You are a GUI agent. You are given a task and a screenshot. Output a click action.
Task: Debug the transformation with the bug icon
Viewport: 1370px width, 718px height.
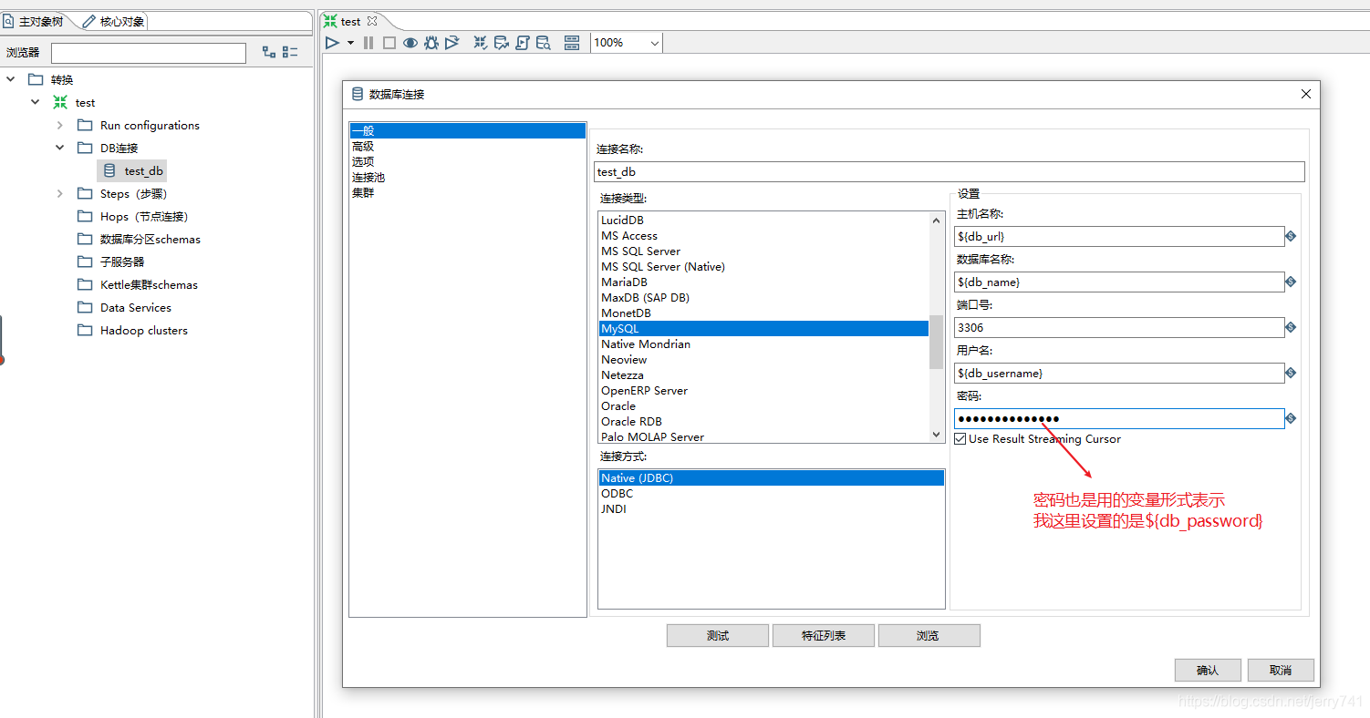coord(431,43)
